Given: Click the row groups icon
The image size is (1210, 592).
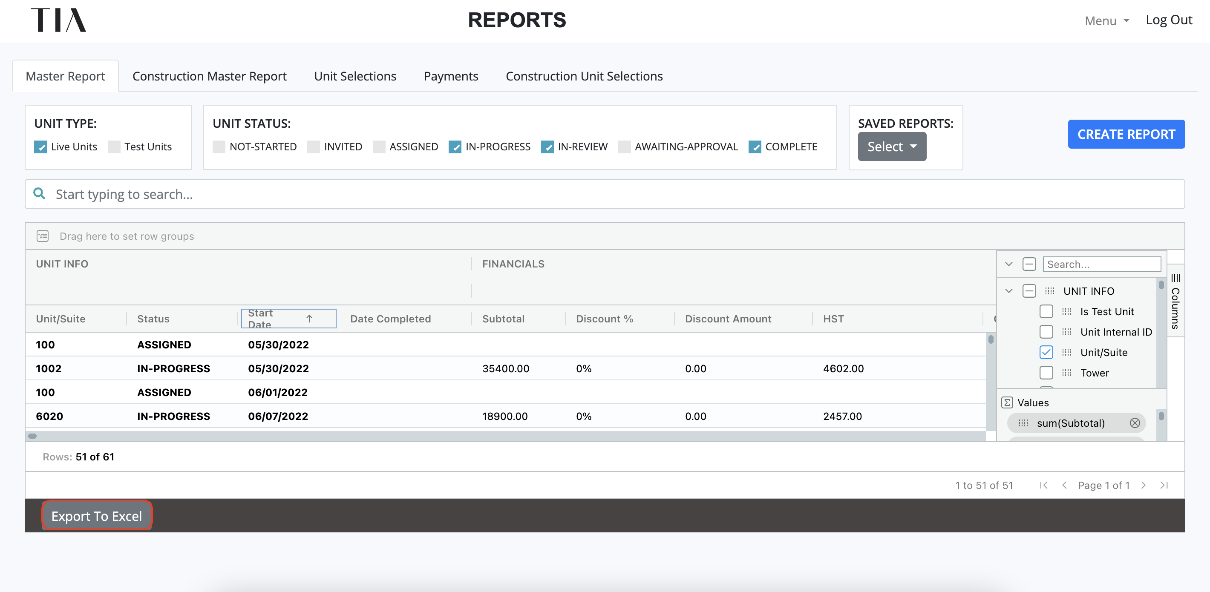Looking at the screenshot, I should [x=43, y=236].
